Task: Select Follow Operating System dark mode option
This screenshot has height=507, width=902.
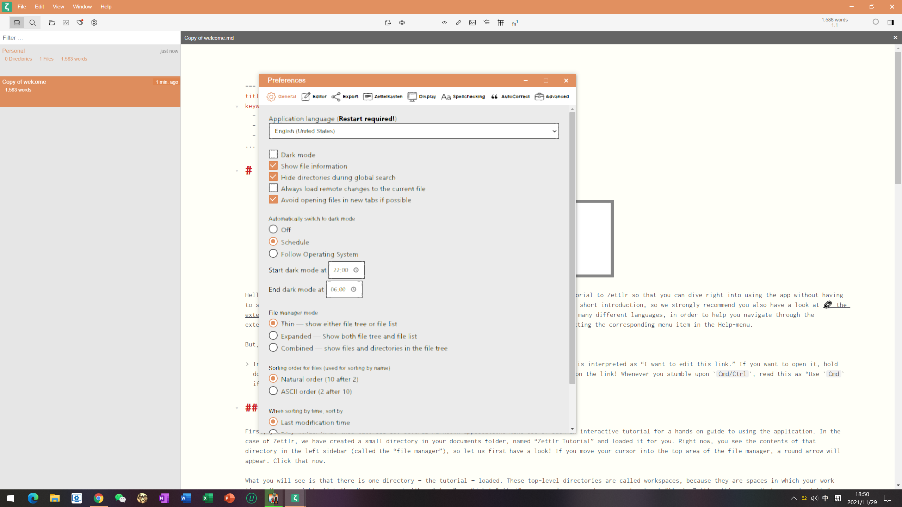Action: [x=273, y=254]
